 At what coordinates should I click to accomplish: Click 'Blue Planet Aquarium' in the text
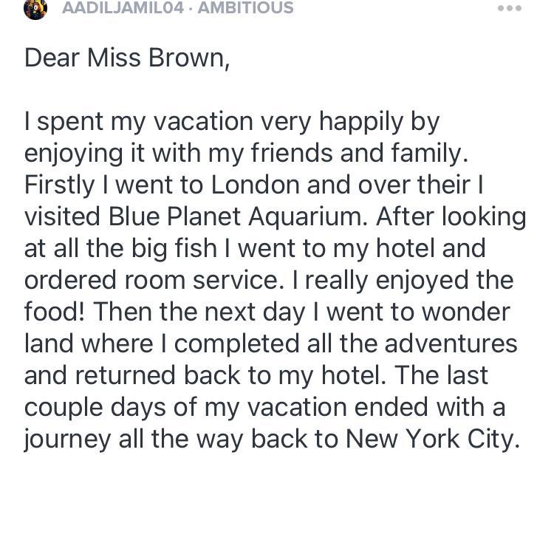tap(239, 216)
